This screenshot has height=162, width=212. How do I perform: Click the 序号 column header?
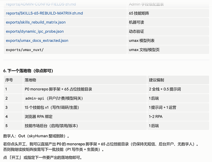click(x=13, y=80)
